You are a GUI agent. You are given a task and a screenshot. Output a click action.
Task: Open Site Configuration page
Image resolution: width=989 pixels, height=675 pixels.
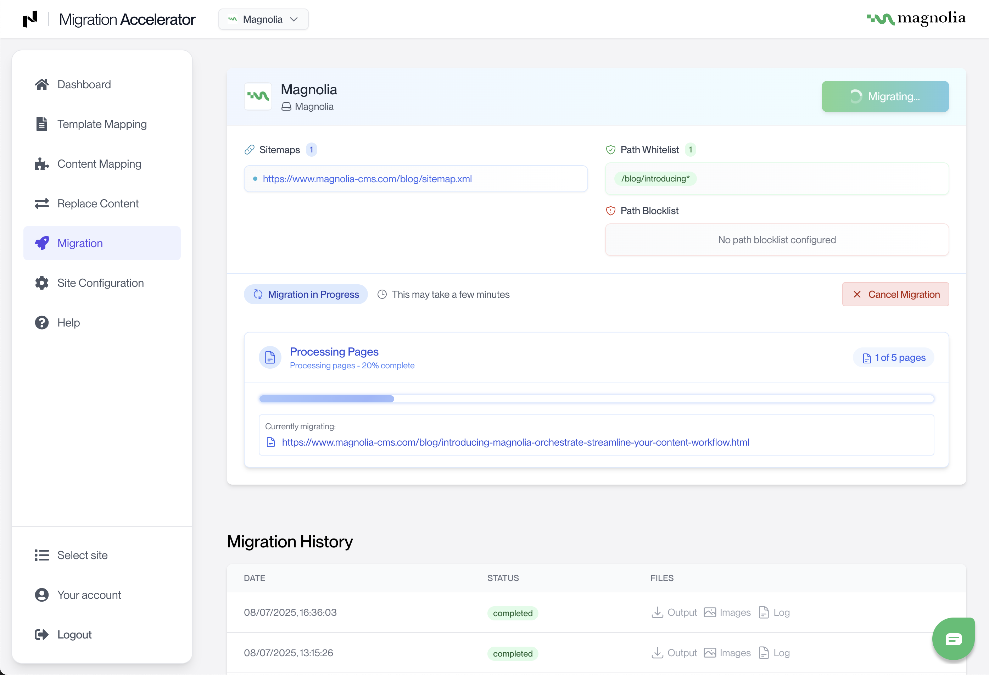102,283
